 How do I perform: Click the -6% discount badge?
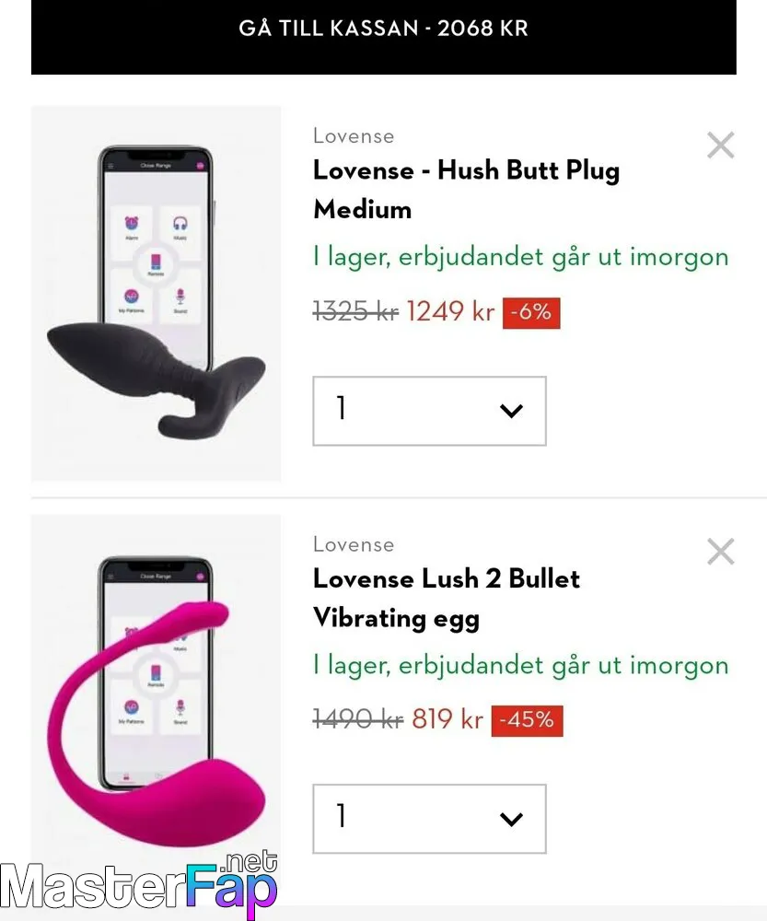531,312
